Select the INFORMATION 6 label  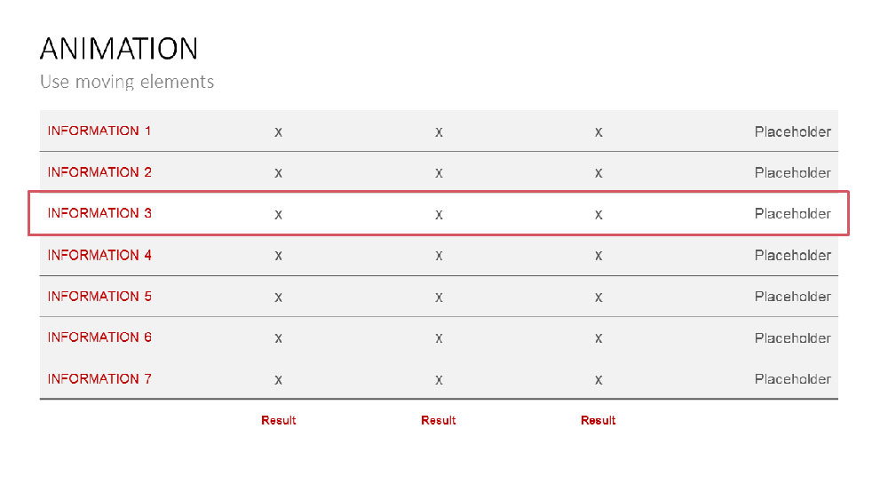[x=99, y=337]
